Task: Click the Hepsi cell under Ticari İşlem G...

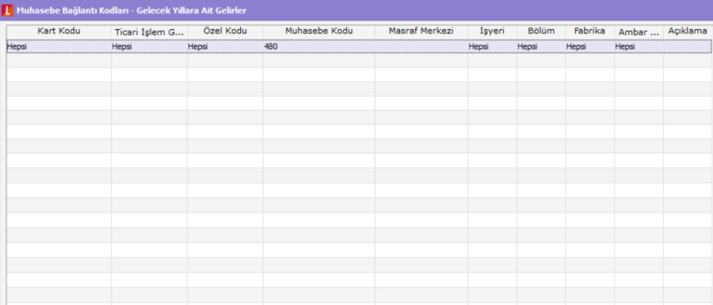Action: tap(150, 47)
